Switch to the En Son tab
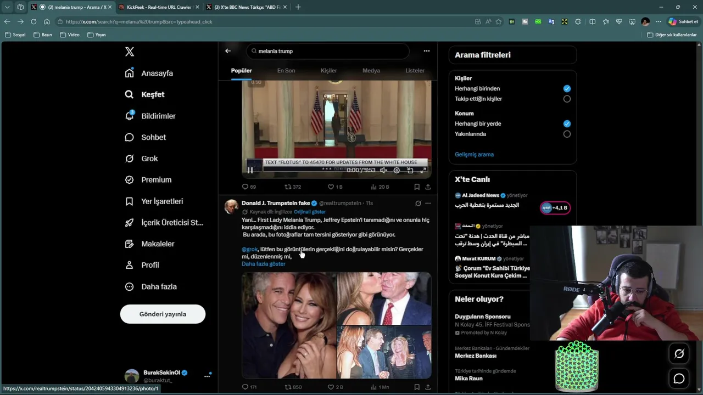 [x=286, y=70]
